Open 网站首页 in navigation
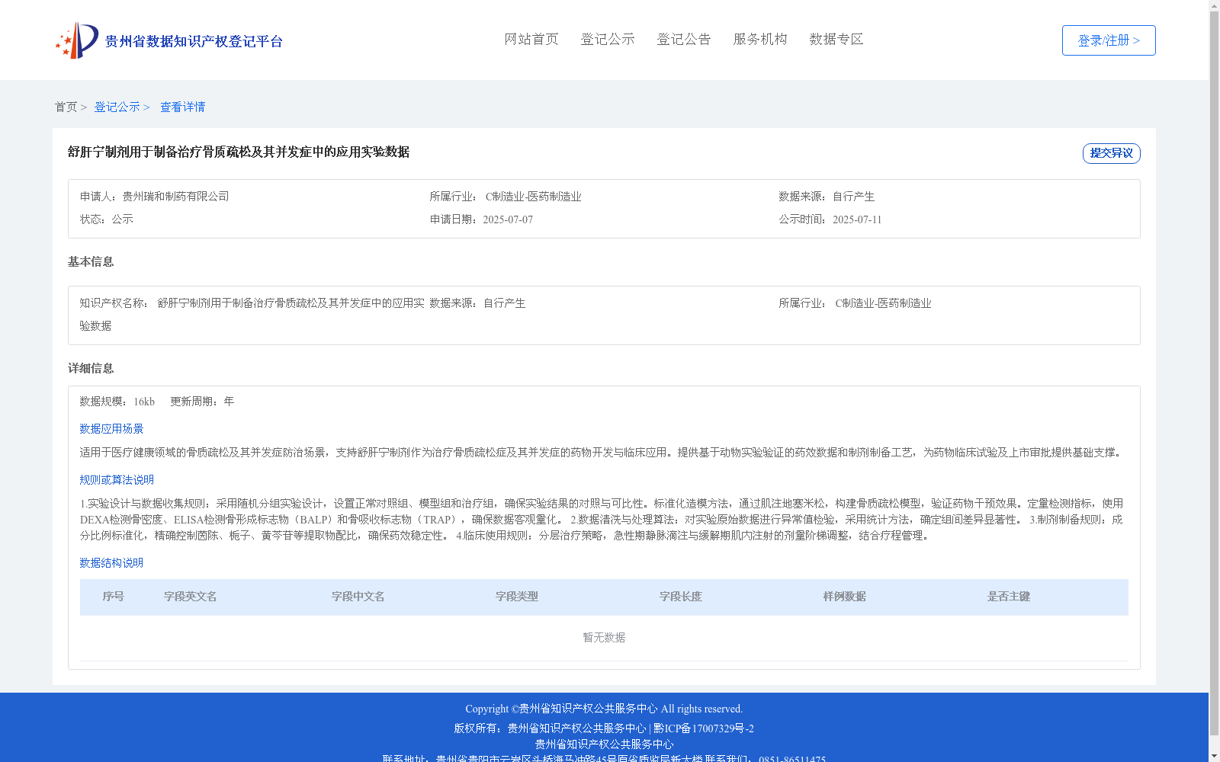 [531, 39]
